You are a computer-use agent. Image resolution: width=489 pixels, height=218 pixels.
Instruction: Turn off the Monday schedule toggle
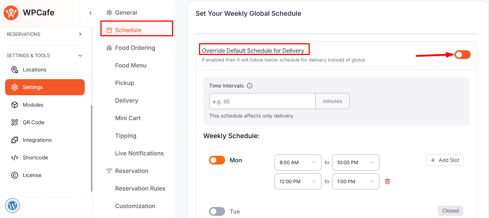point(217,160)
